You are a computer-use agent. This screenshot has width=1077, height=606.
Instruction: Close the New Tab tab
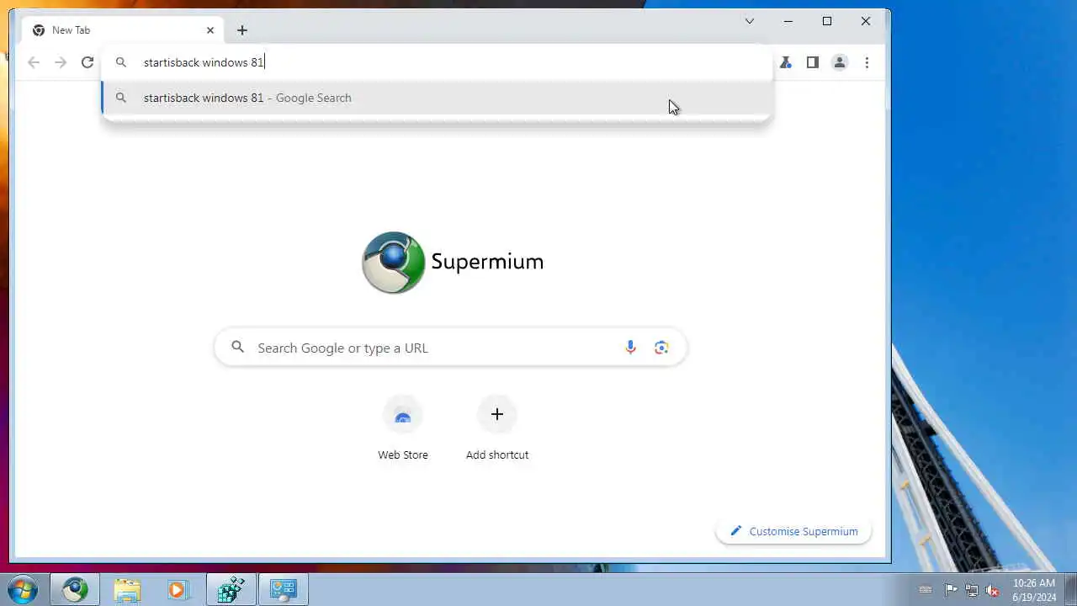coord(210,30)
